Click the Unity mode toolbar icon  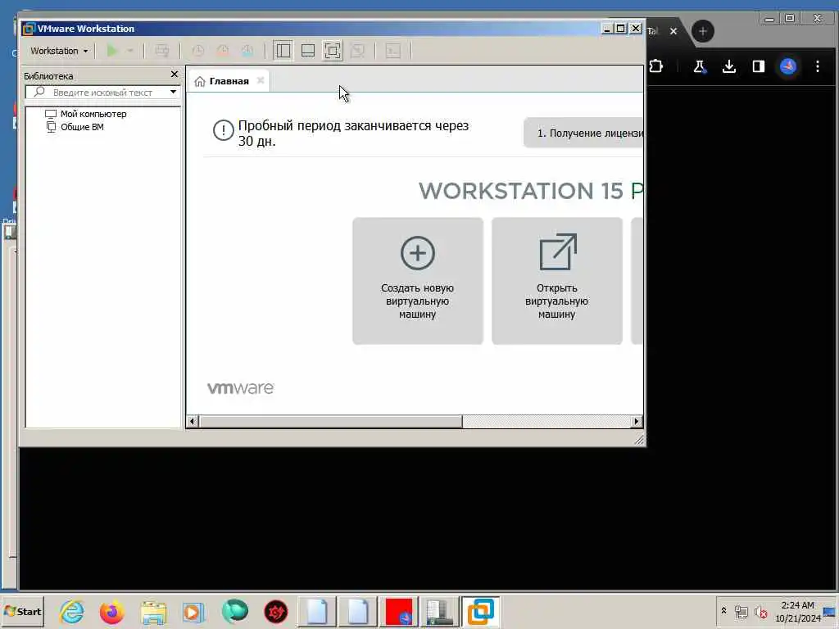(357, 51)
